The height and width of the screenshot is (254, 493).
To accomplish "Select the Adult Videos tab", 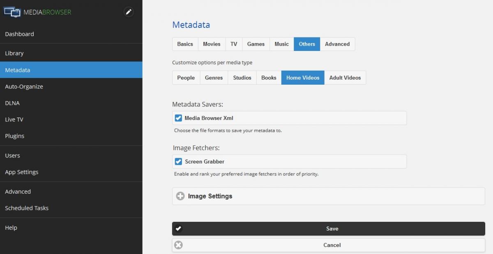I will point(345,78).
